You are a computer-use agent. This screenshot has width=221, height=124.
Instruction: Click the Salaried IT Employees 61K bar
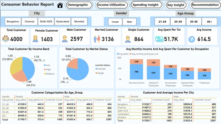[153, 73]
